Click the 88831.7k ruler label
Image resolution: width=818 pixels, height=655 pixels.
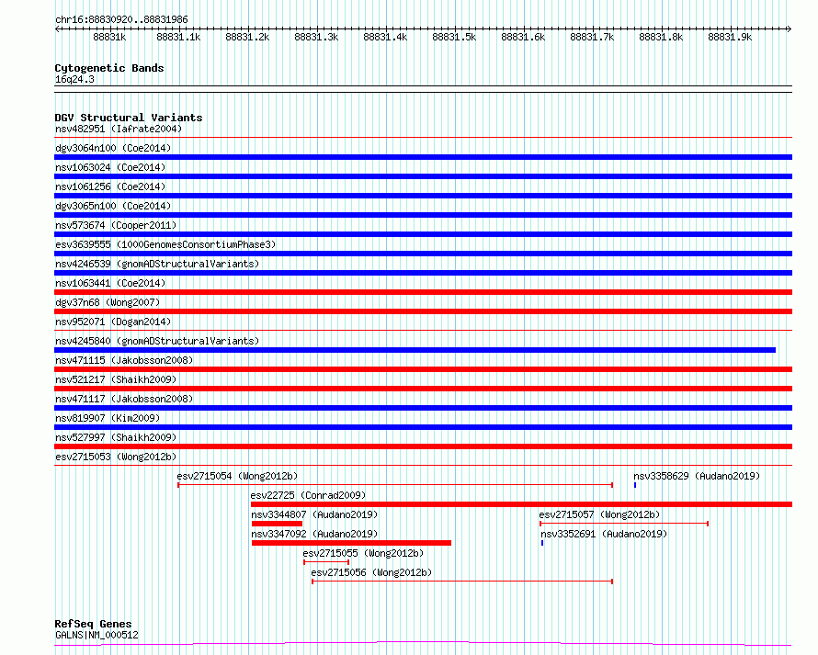tap(592, 37)
